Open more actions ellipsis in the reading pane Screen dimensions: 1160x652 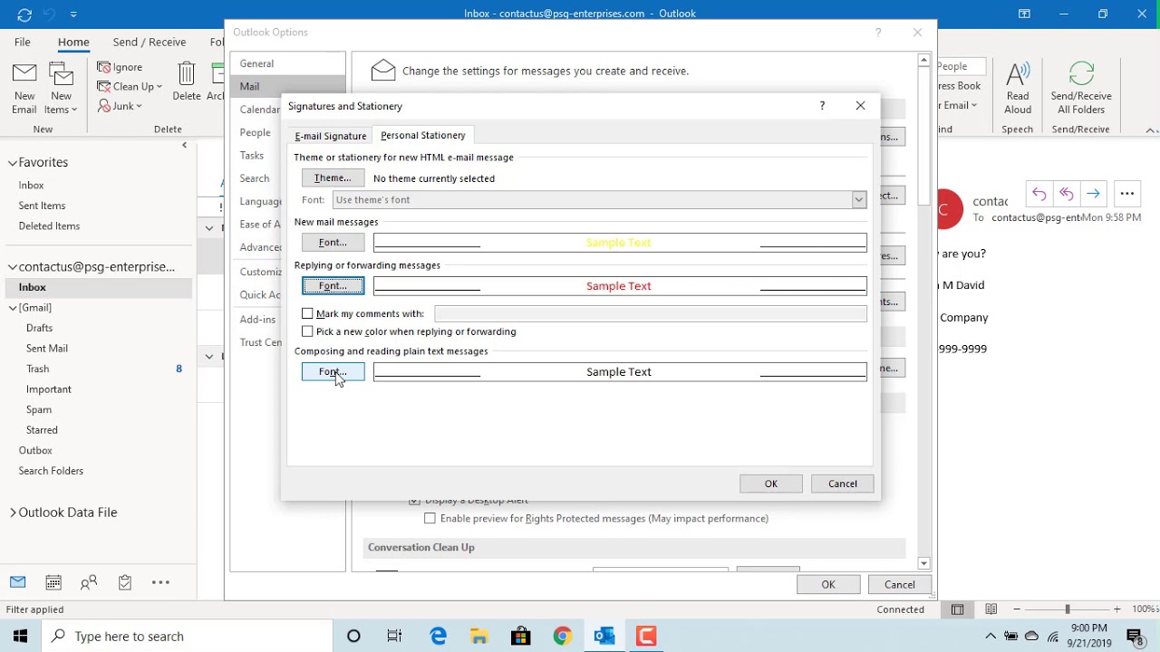pos(1127,194)
